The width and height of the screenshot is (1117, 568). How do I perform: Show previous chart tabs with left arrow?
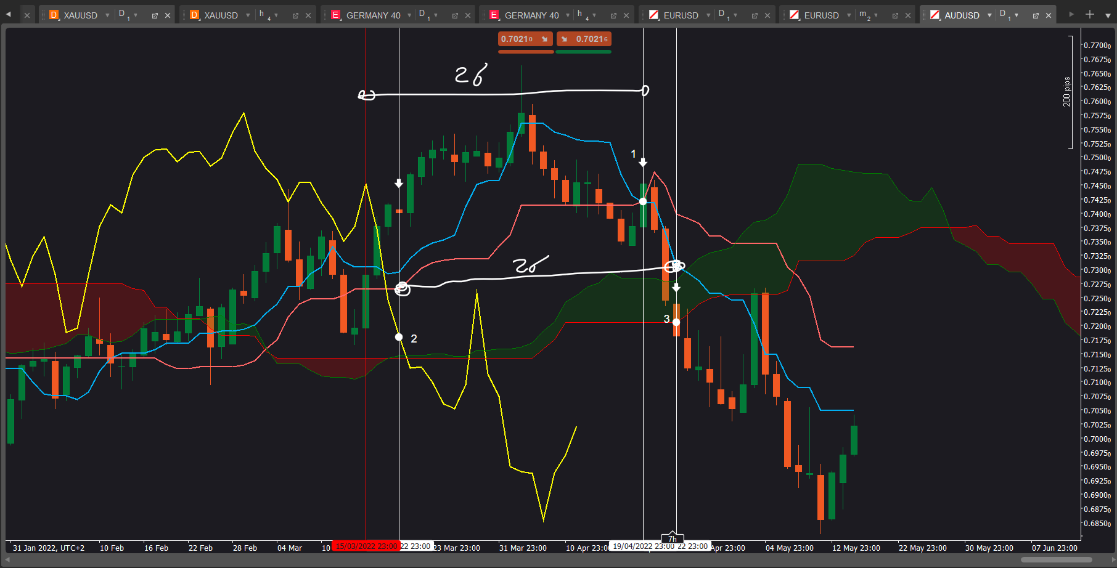pyautogui.click(x=9, y=14)
